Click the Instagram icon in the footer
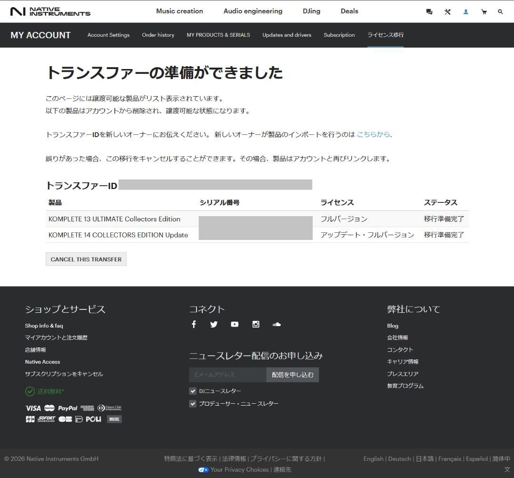514x478 pixels. click(256, 324)
